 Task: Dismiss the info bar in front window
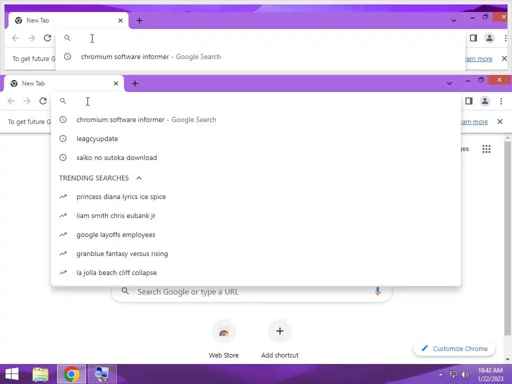point(500,121)
